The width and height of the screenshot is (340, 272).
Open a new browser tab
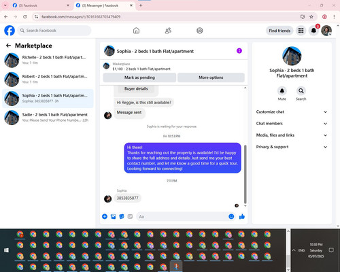(x=141, y=5)
